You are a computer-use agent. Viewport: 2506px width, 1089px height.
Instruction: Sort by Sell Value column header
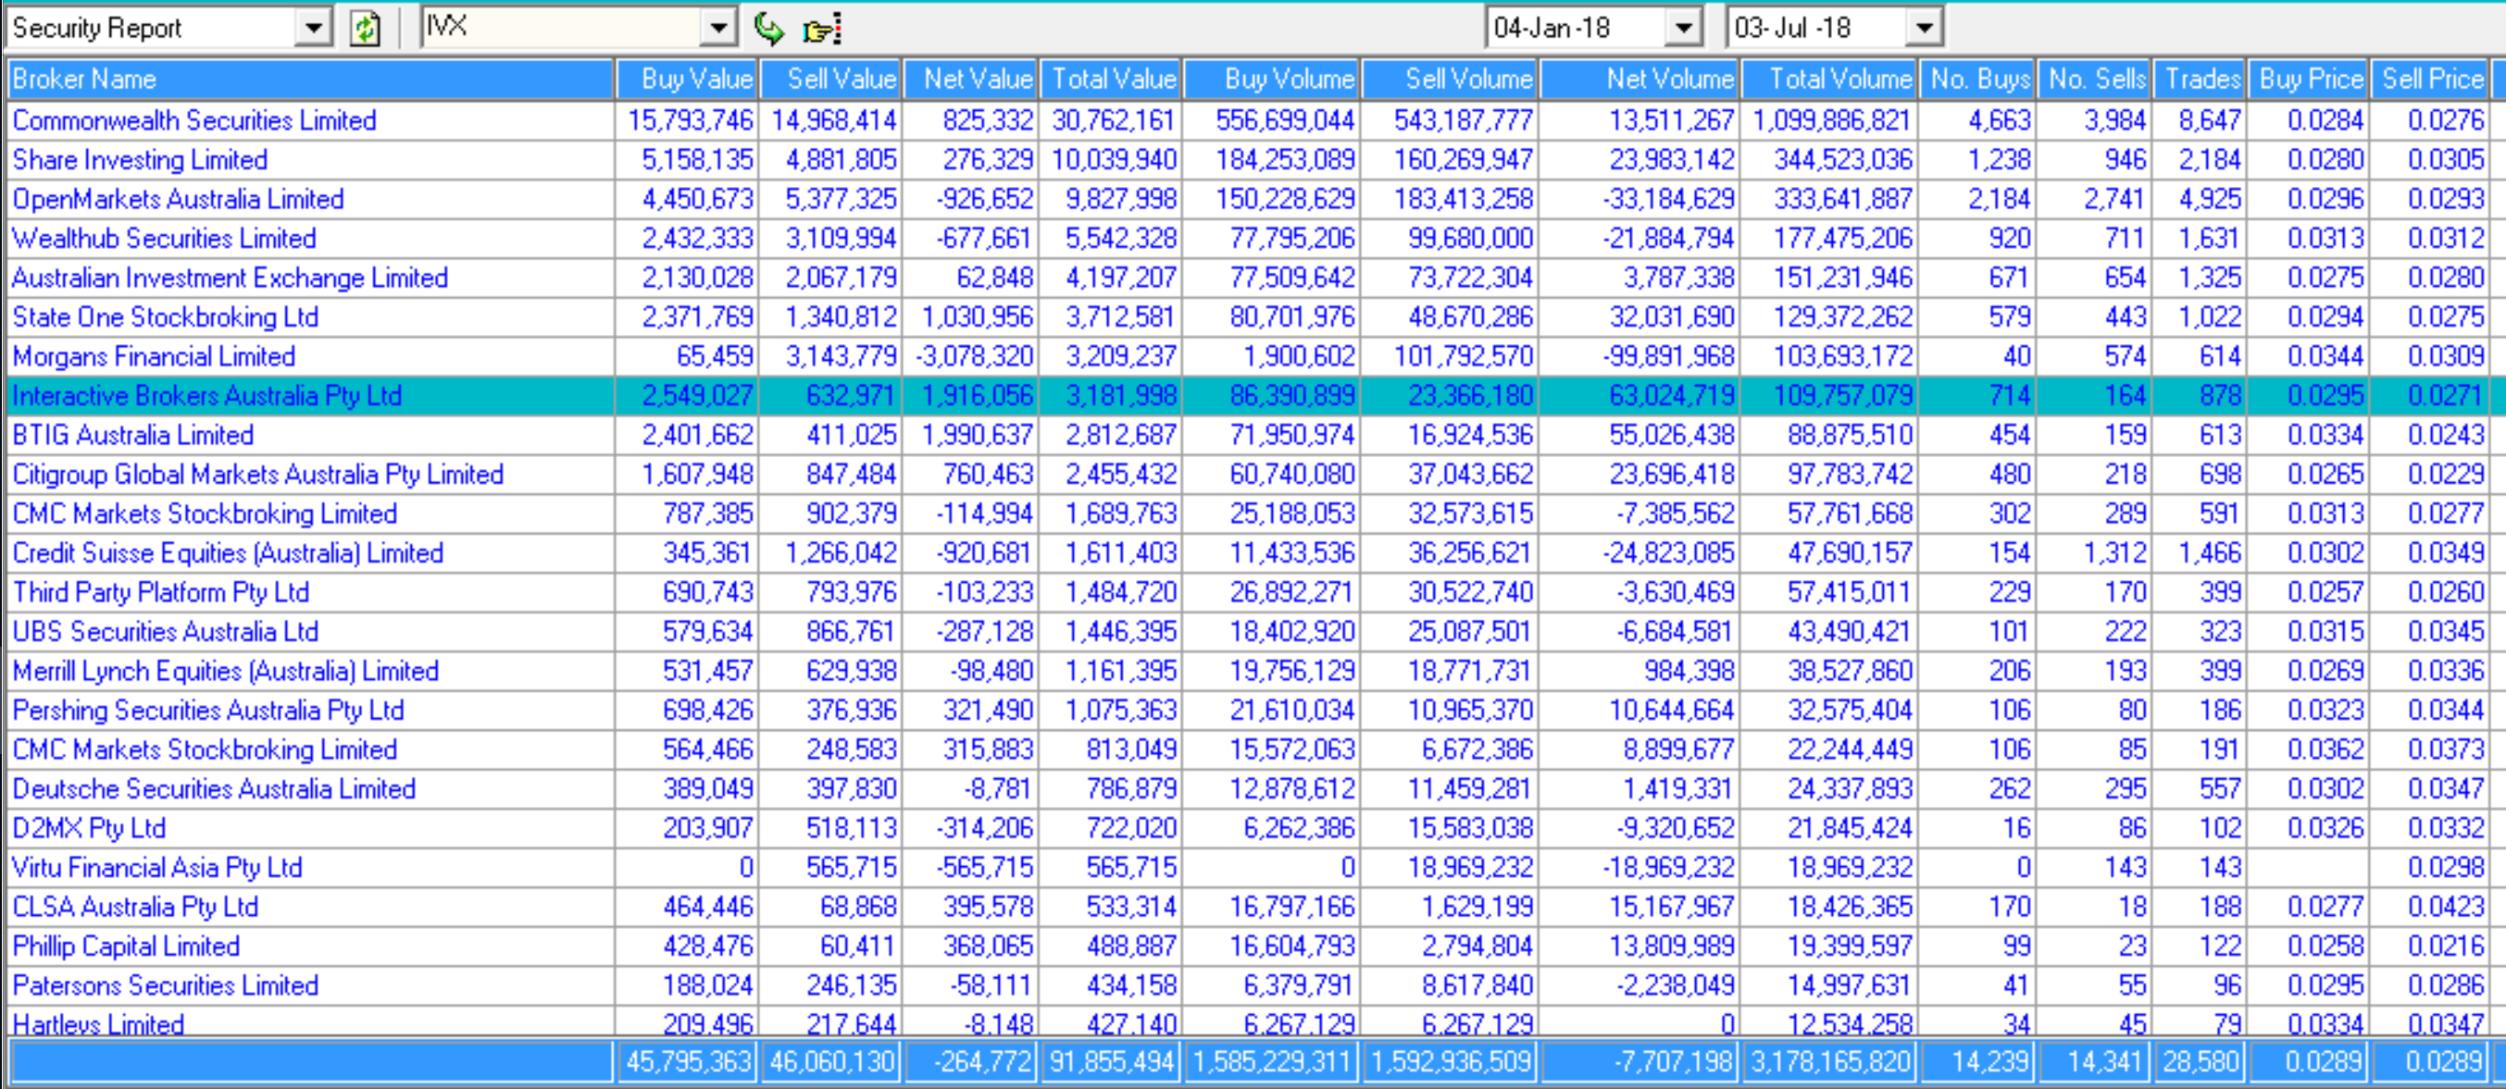coord(830,79)
